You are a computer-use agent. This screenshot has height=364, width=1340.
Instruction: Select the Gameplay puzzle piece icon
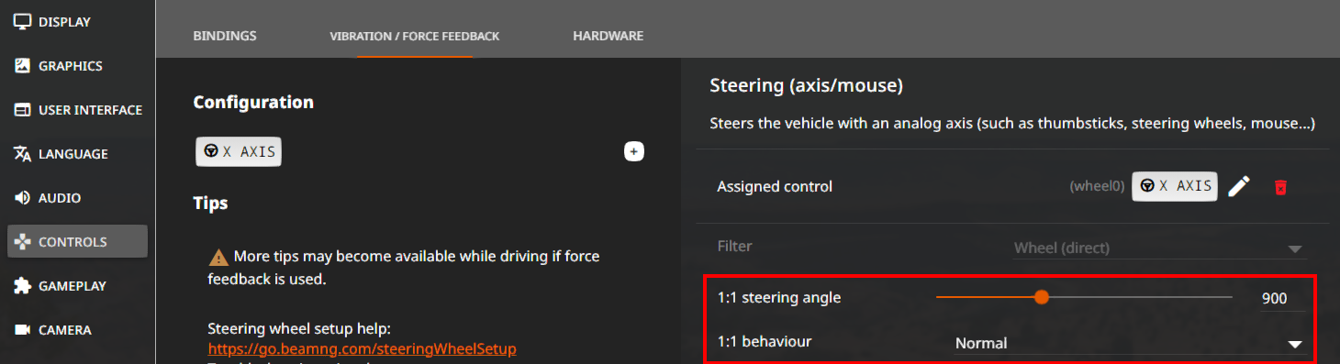(23, 286)
